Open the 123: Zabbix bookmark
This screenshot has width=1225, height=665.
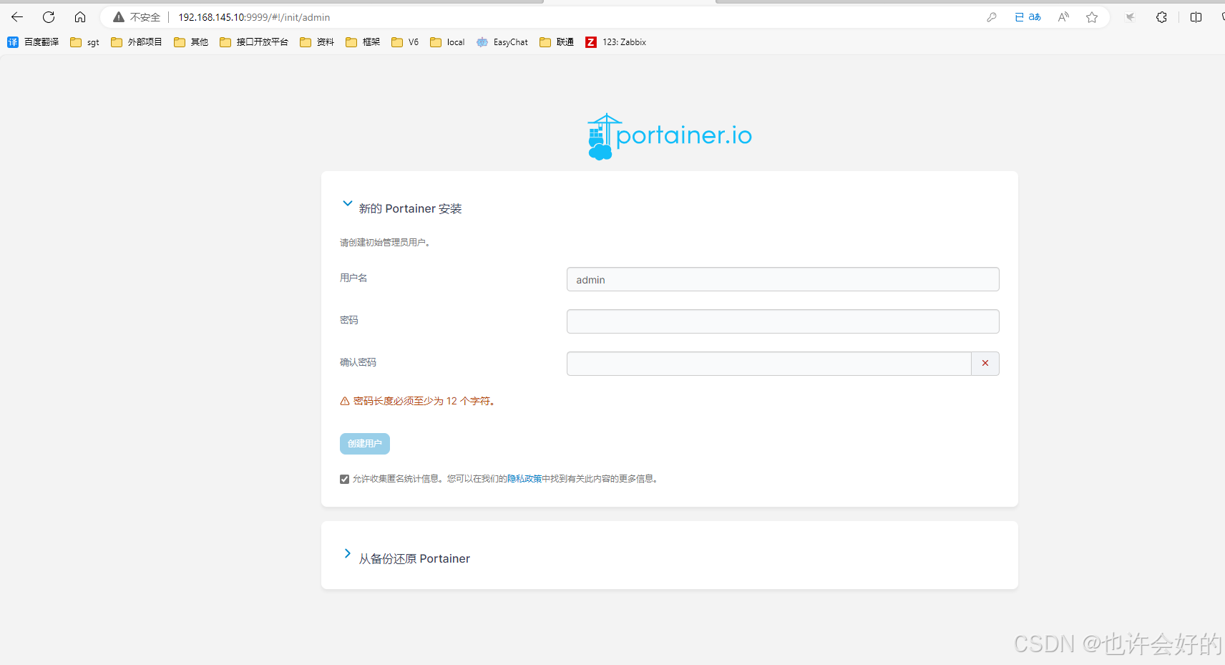click(x=615, y=42)
